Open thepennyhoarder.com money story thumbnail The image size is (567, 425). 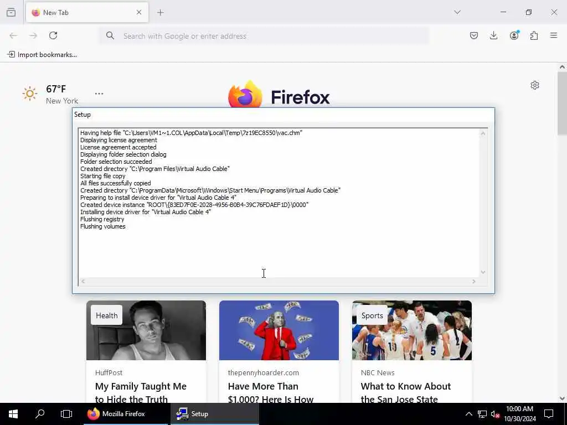[x=279, y=330]
